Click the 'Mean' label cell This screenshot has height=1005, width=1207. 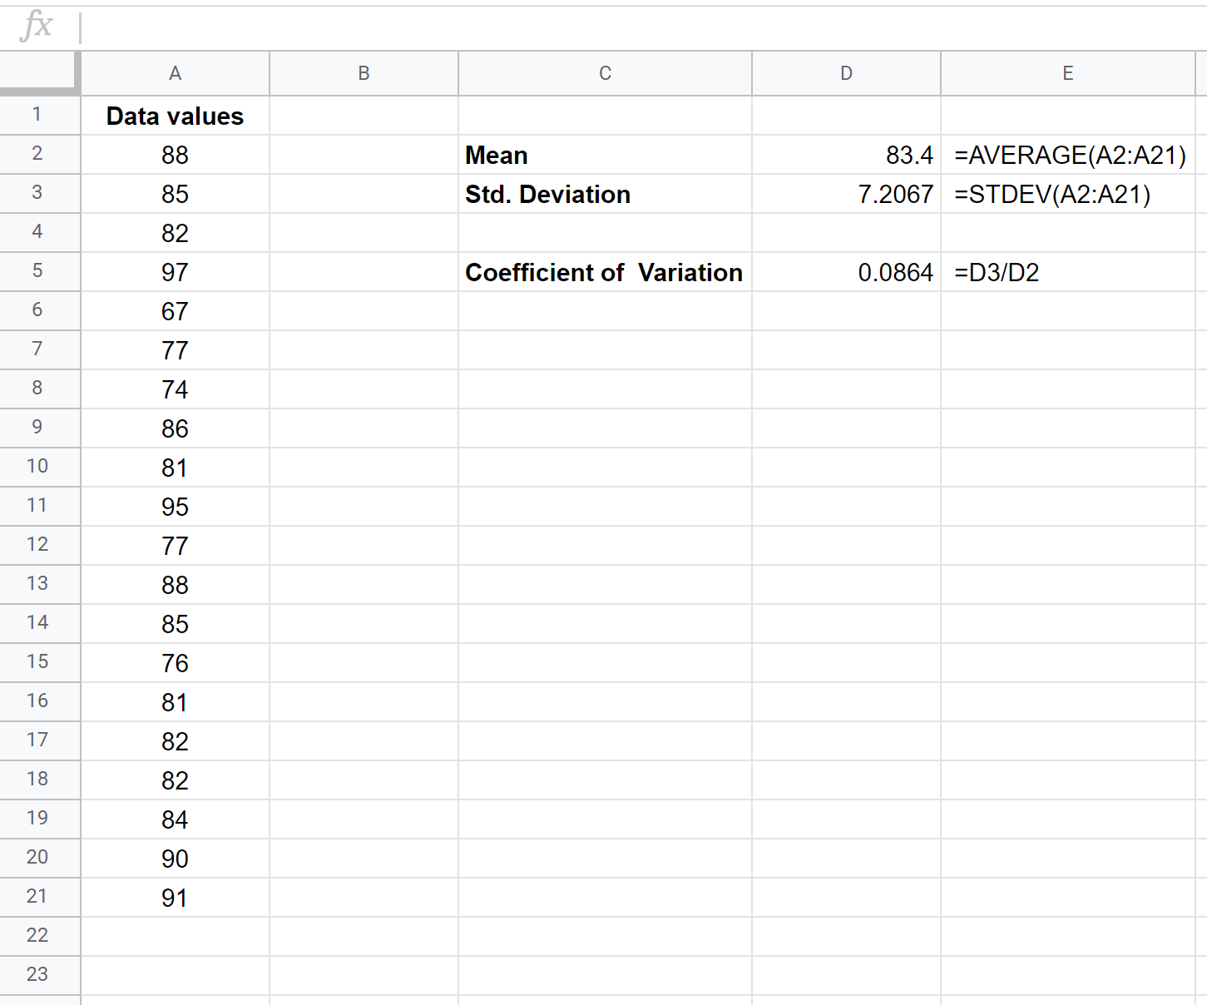[x=605, y=155]
